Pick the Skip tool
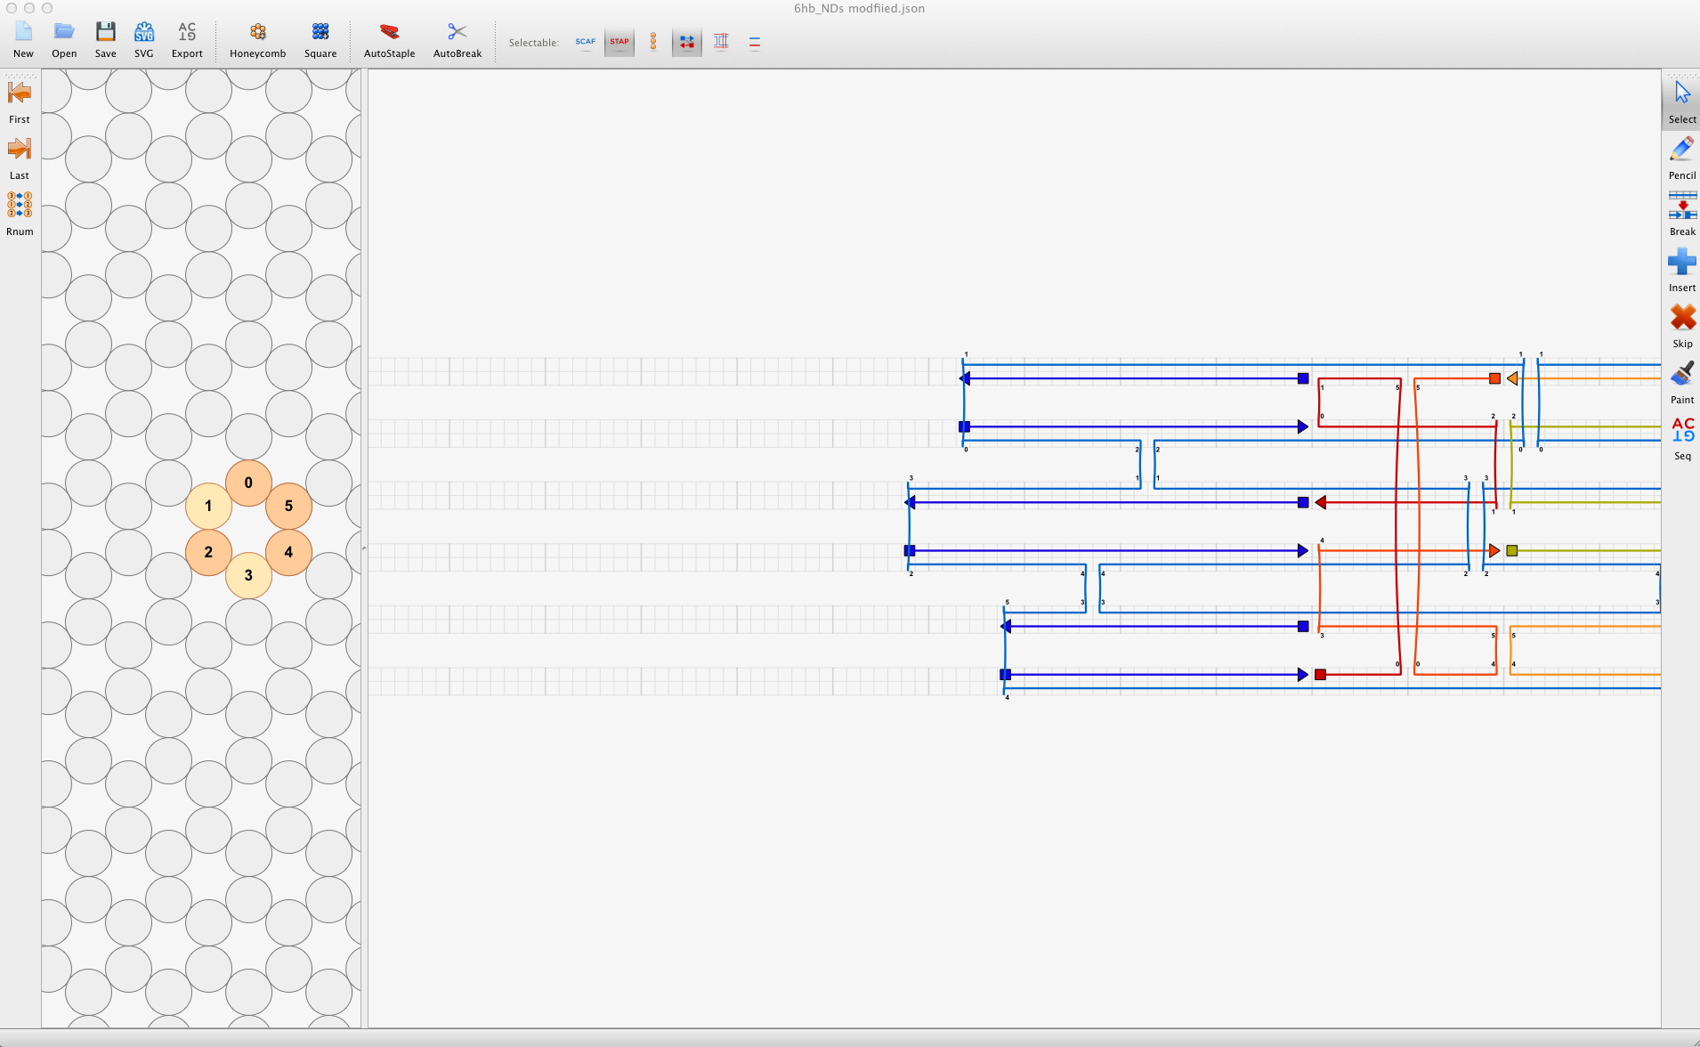Viewport: 1700px width, 1047px height. (1681, 326)
